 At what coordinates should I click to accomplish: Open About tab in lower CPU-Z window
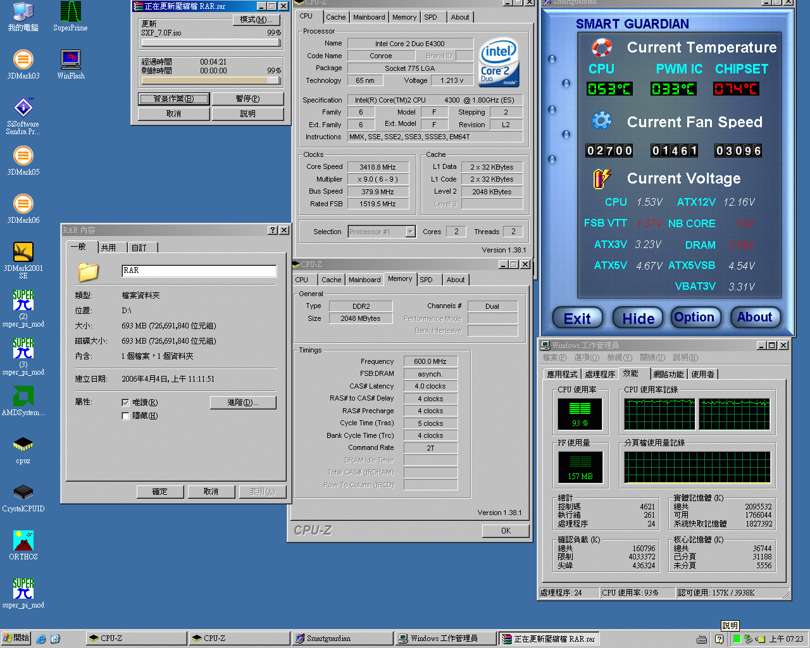(x=456, y=280)
